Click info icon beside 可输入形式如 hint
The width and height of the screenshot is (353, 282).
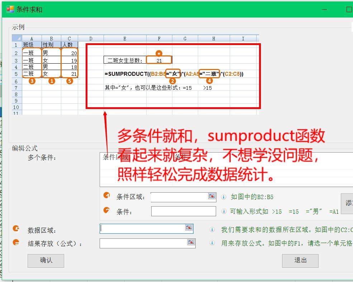[x=224, y=211]
